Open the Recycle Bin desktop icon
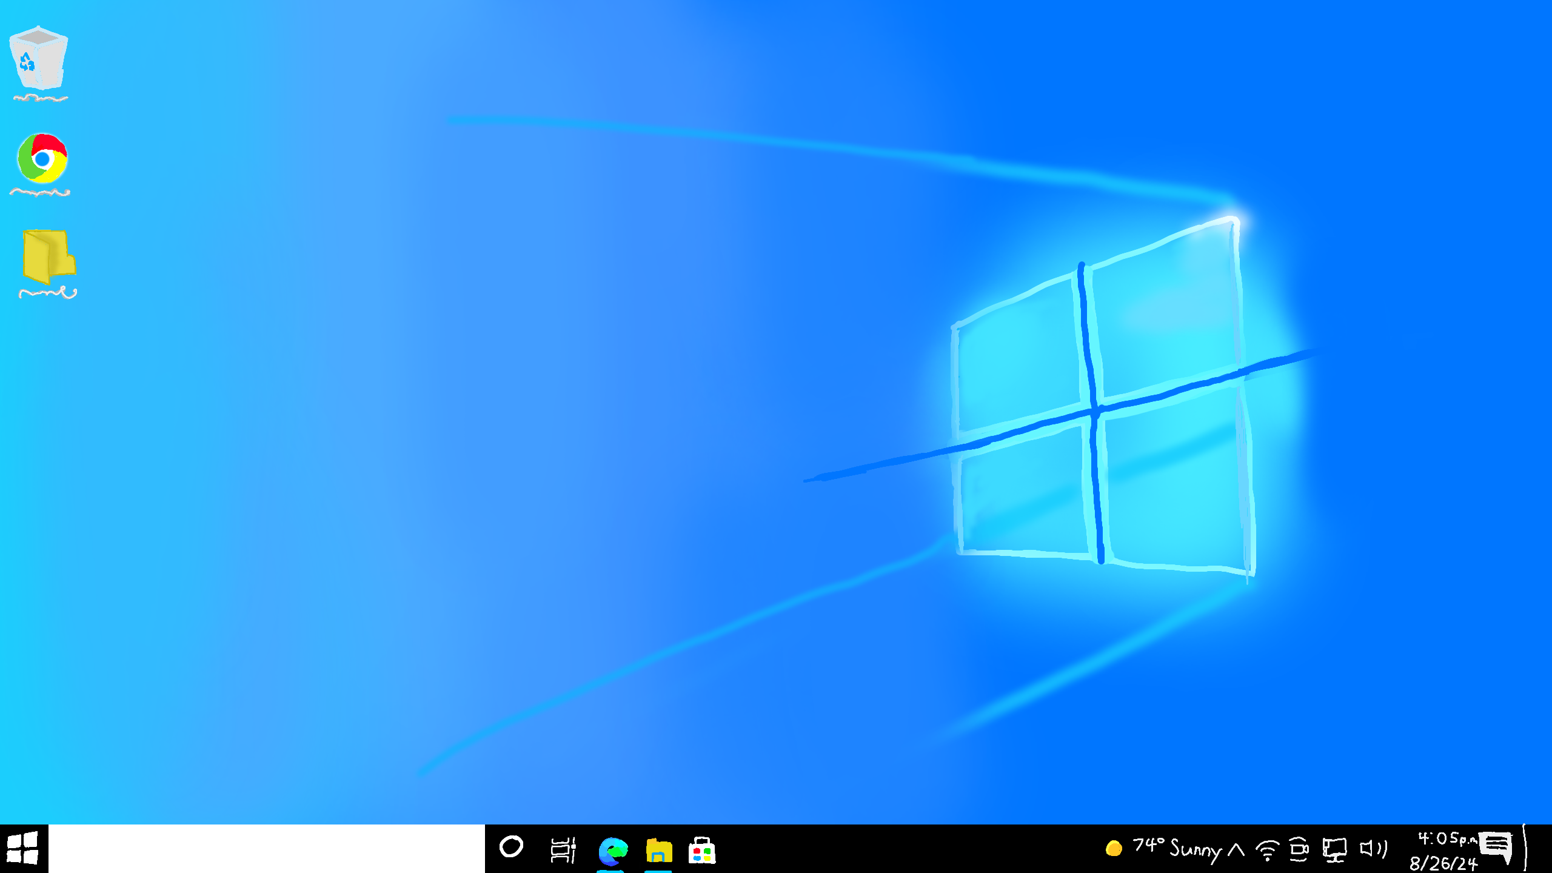 [x=38, y=59]
